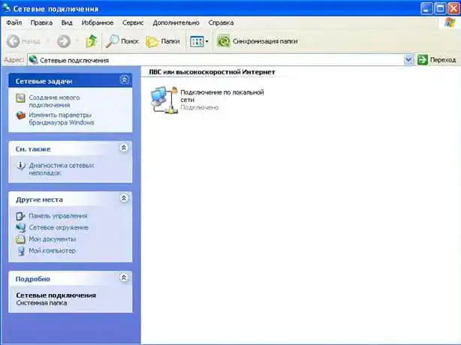The width and height of the screenshot is (461, 345).
Task: Open Диагностика сетевых неполадок link
Action: pos(62,169)
